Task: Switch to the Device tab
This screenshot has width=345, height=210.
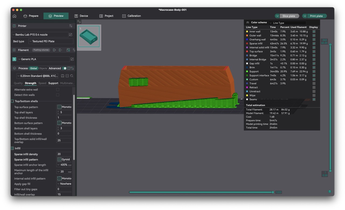Action: pyautogui.click(x=81, y=16)
